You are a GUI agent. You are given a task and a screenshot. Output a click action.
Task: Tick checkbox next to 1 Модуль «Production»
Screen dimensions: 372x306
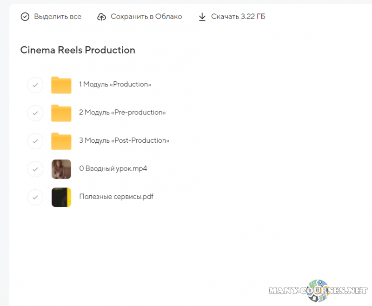35,85
